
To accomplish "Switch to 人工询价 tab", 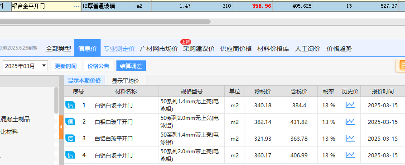I will click(x=307, y=49).
